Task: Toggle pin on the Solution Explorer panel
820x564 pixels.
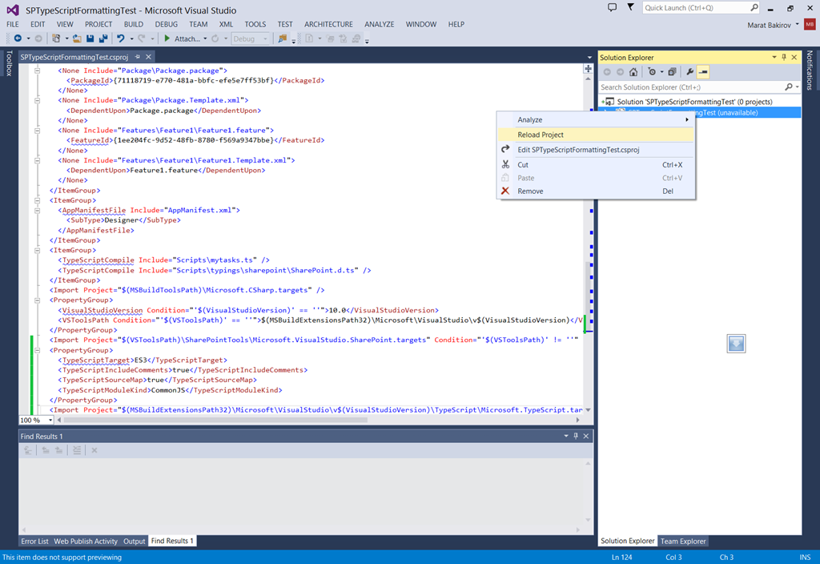Action: [784, 57]
